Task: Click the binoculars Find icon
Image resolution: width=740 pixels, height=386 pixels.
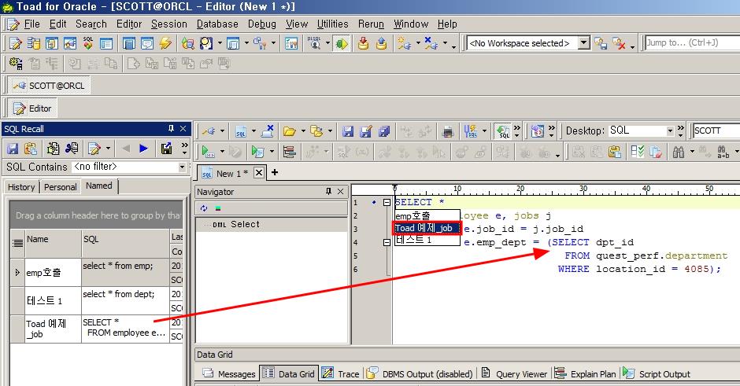Action: [x=677, y=152]
